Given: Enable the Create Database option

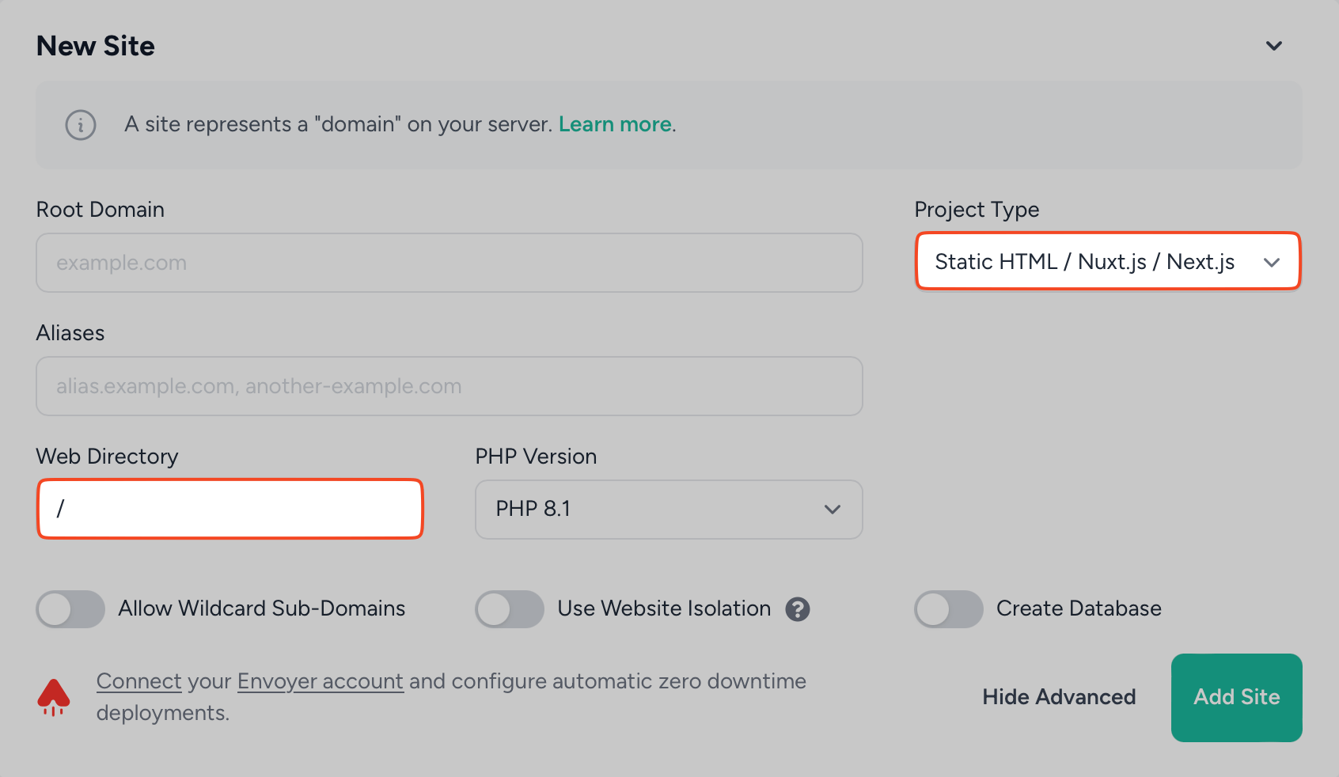Looking at the screenshot, I should coord(949,608).
